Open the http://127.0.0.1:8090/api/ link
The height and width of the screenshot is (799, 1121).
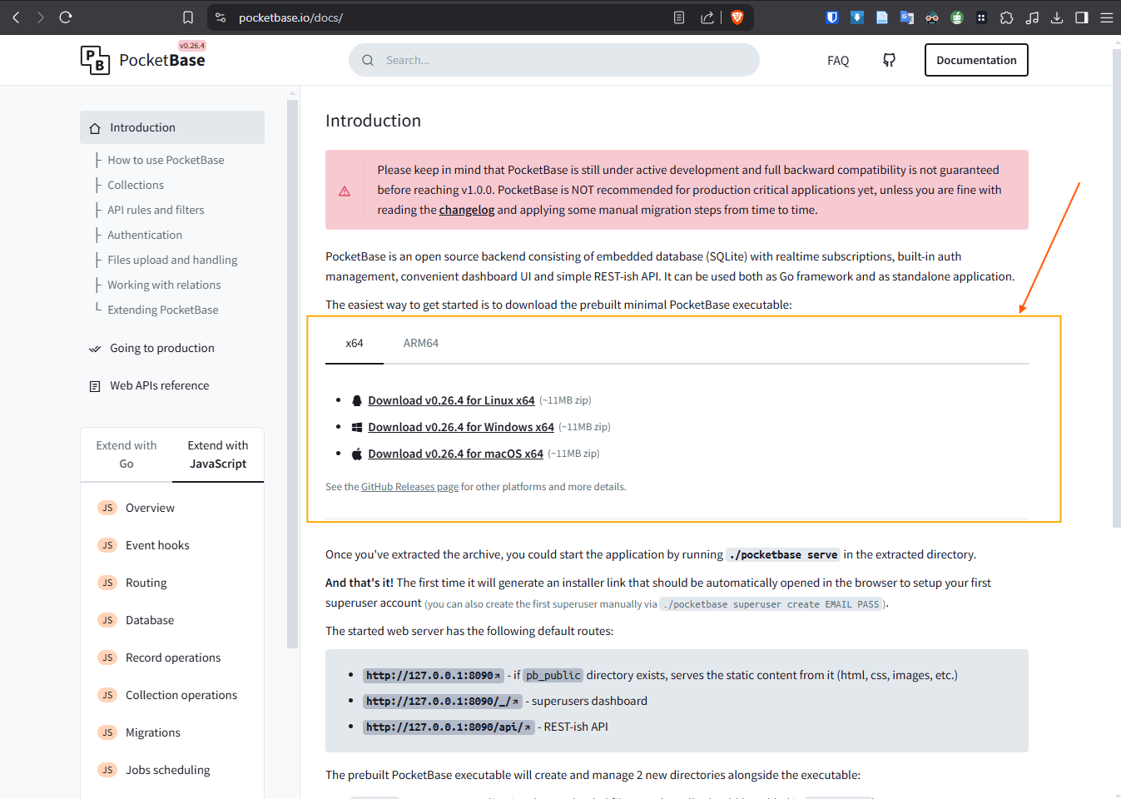click(449, 727)
